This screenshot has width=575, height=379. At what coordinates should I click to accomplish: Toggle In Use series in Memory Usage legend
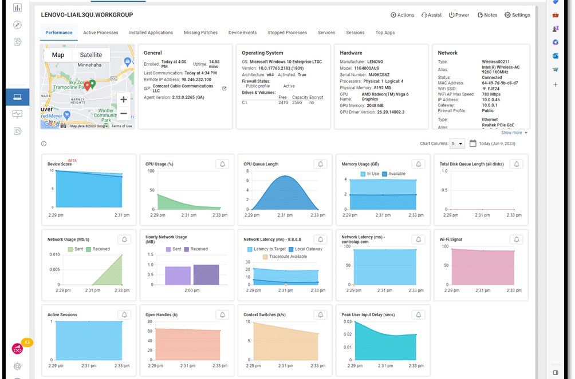(x=369, y=174)
